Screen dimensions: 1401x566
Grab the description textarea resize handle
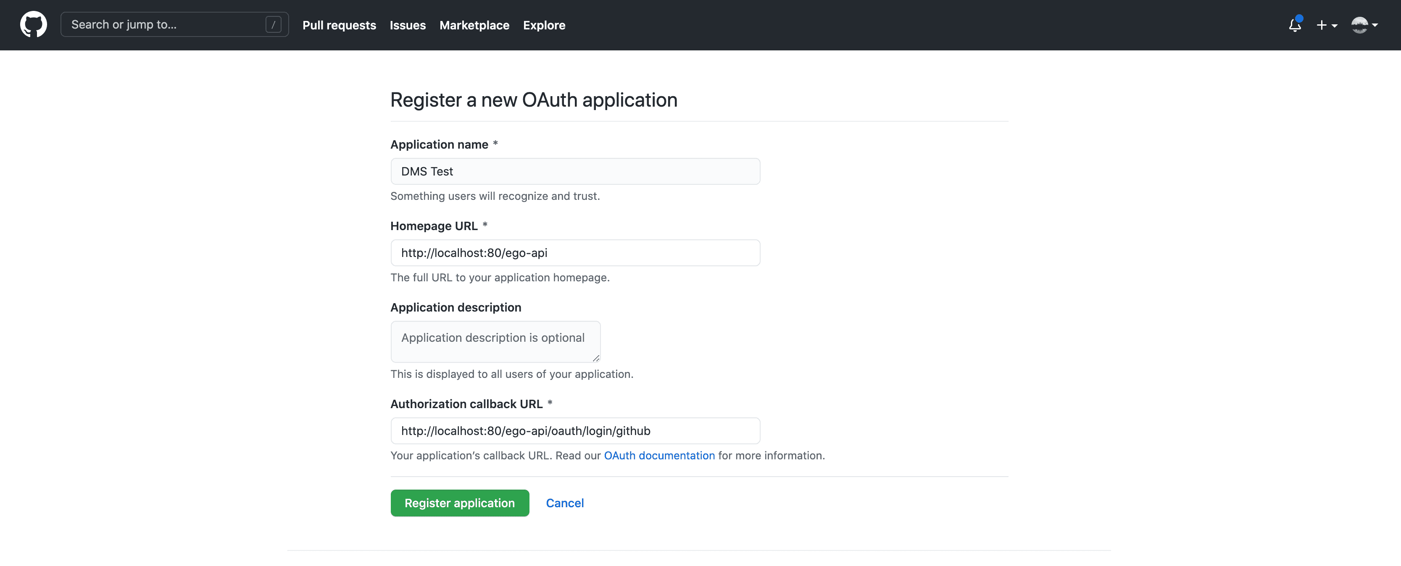(596, 358)
